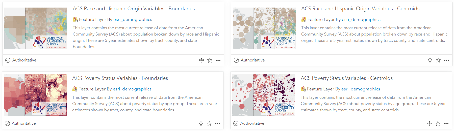Star the ACS Poverty Status Centroids layer
This screenshot has width=454, height=131.
(438, 123)
